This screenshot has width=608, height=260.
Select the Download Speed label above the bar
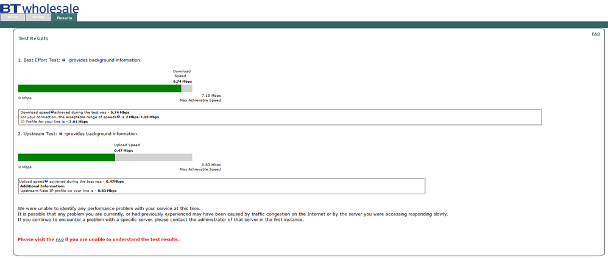pyautogui.click(x=182, y=74)
